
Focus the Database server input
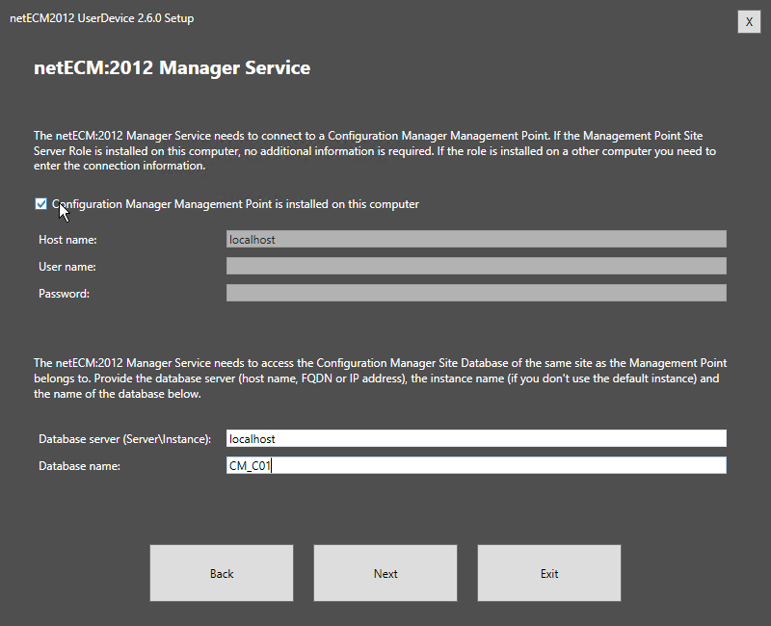476,438
